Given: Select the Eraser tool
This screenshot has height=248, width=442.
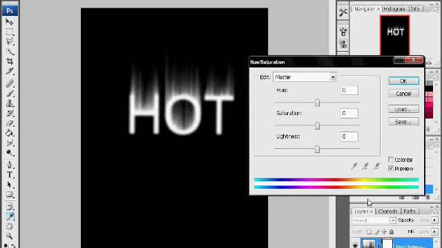Looking at the screenshot, I should (x=10, y=123).
